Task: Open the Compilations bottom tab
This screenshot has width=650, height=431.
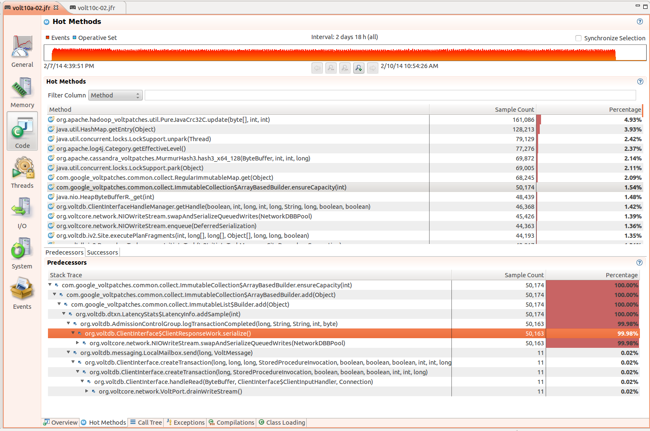Action: click(231, 423)
